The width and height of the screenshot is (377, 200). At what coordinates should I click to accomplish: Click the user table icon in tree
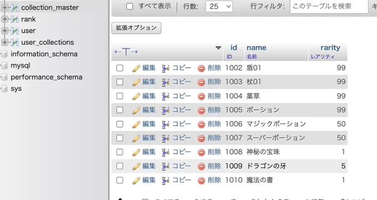coord(14,31)
